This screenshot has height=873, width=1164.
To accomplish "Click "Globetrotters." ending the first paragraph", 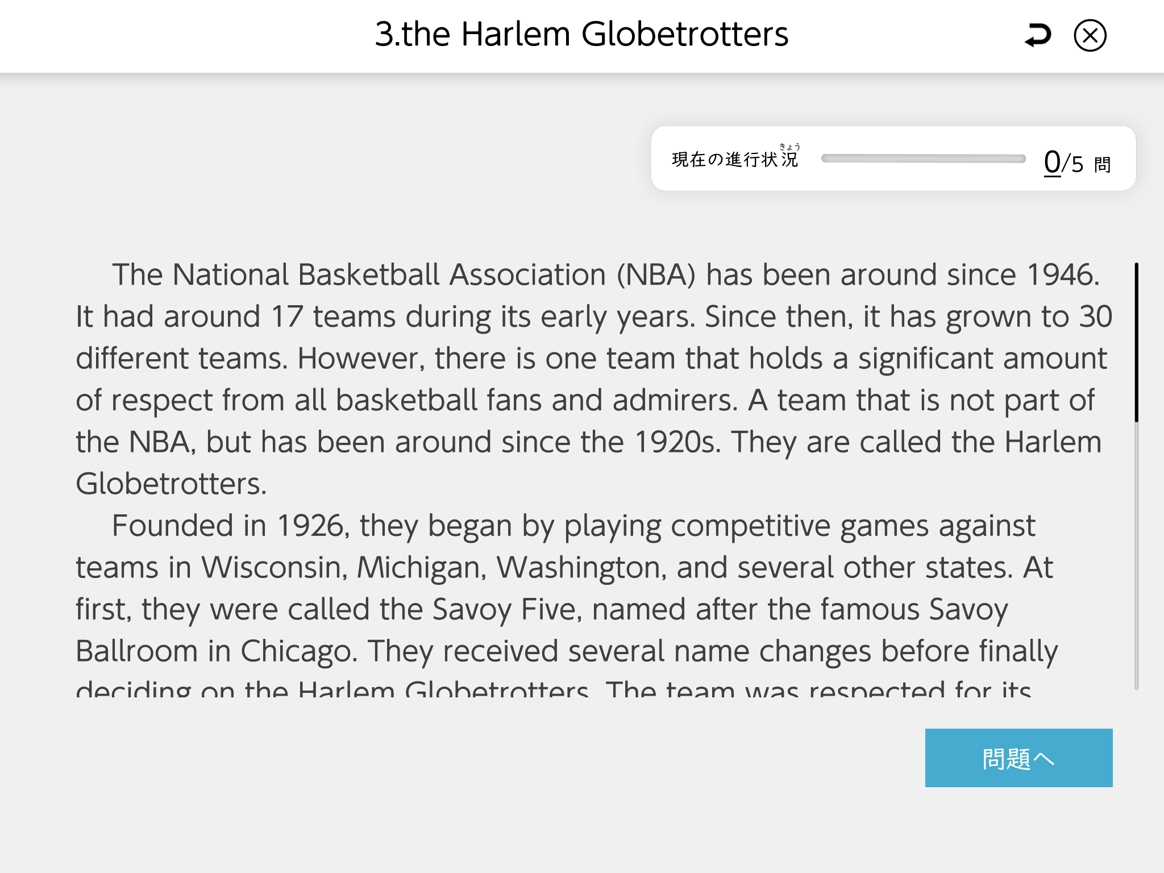I will (x=171, y=484).
